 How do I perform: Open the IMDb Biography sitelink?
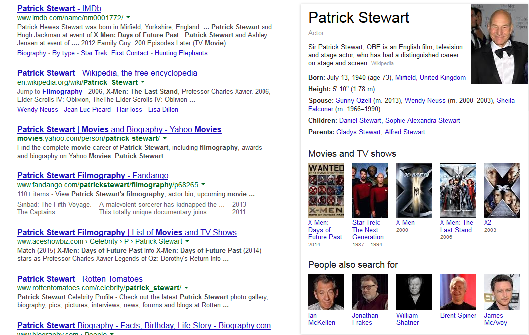[32, 53]
